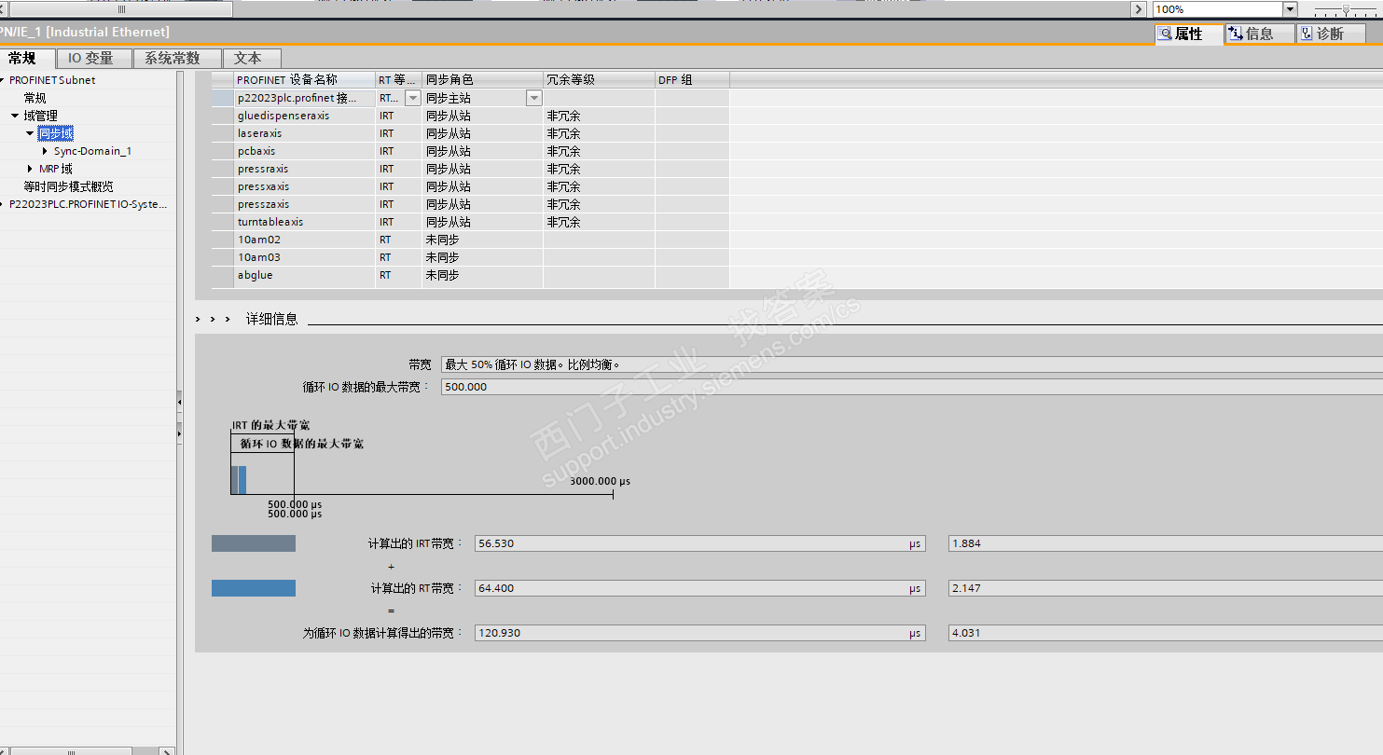Click the top scrollbar right arrow
Viewport: 1383px width, 755px height.
1139,9
